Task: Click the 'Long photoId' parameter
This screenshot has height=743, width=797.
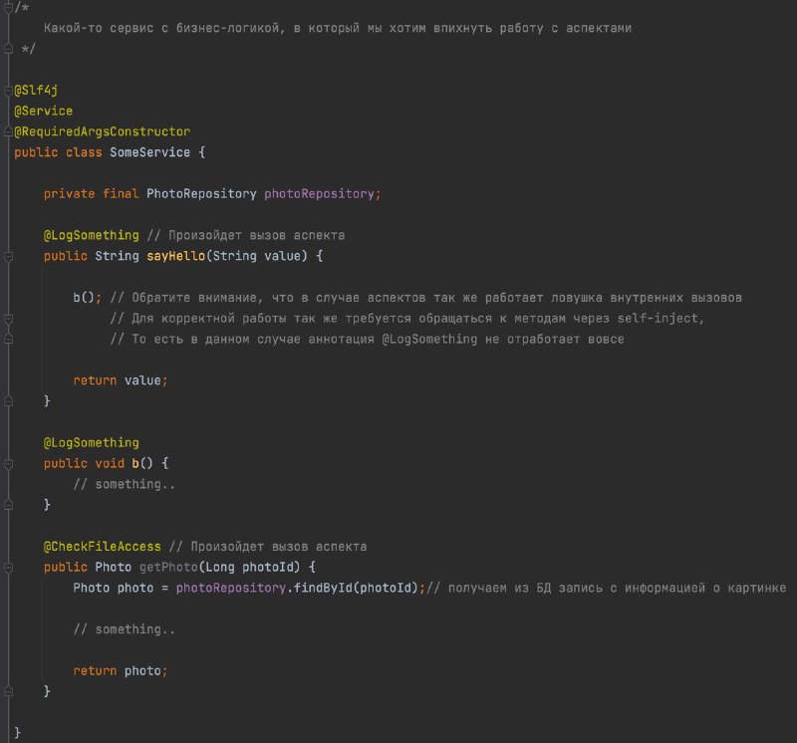Action: (249, 567)
